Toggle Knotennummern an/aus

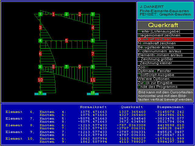pyautogui.click(x=165, y=51)
